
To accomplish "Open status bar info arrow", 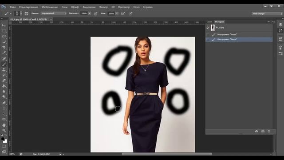I will point(60,154).
